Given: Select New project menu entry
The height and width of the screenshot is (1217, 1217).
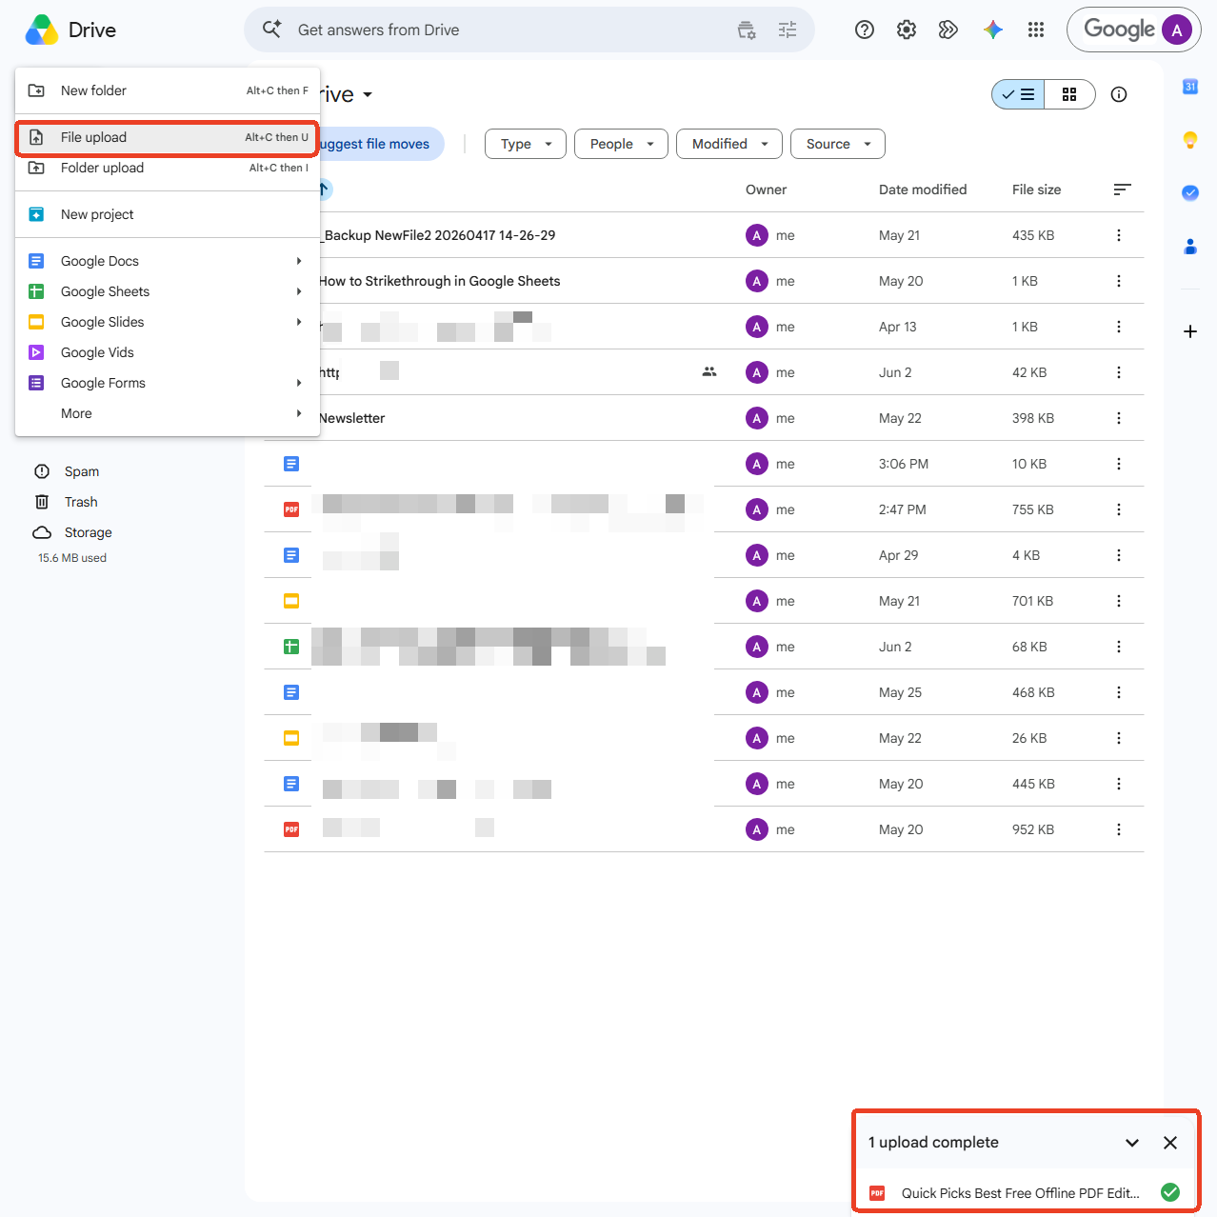Looking at the screenshot, I should click(168, 214).
